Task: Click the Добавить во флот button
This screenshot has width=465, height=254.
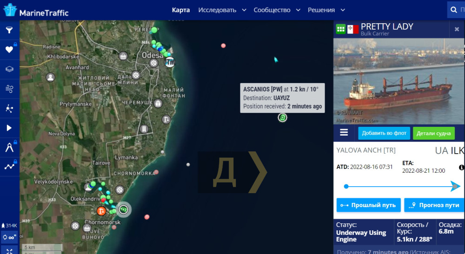Action: pos(384,133)
